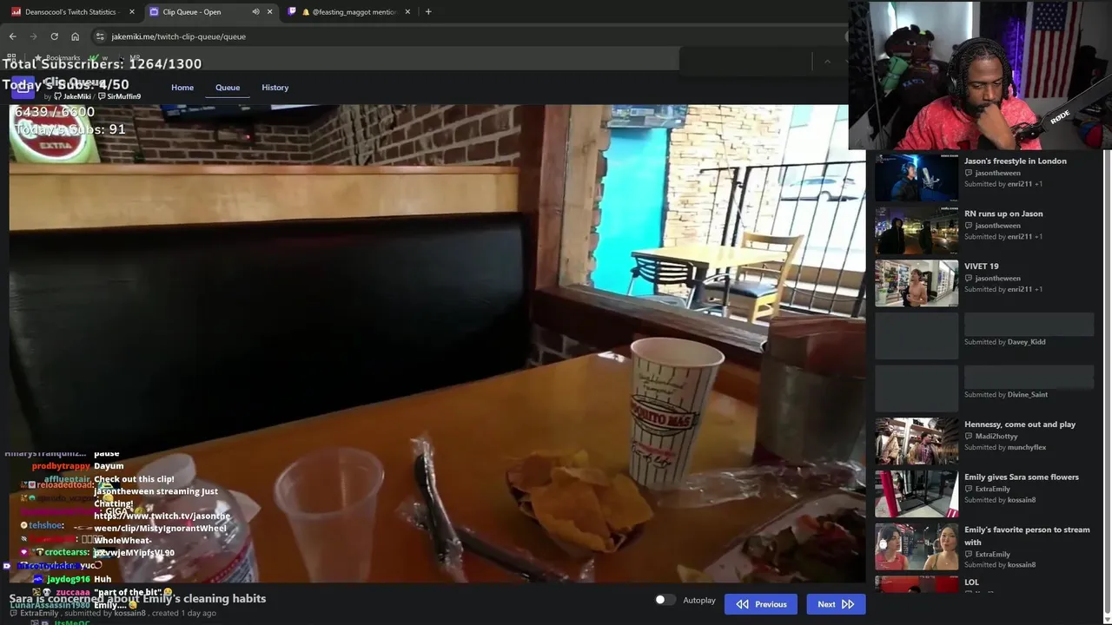Click jasontheween channel under VIVET 19
The width and height of the screenshot is (1112, 625).
pyautogui.click(x=997, y=279)
